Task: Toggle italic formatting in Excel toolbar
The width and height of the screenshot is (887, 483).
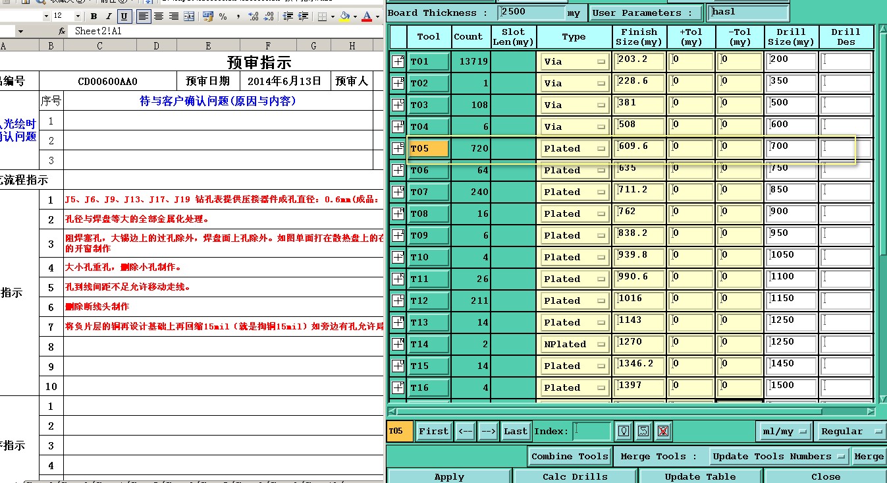Action: pos(109,16)
